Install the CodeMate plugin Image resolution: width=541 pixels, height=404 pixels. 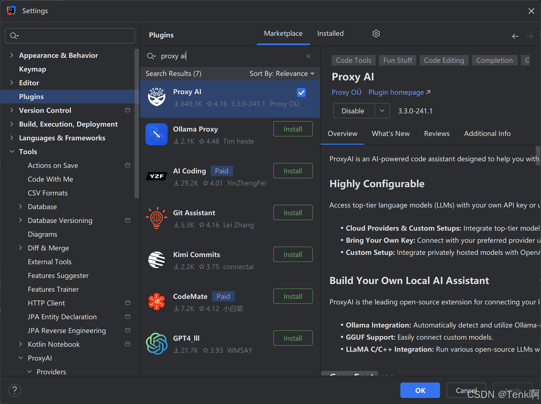tap(293, 296)
